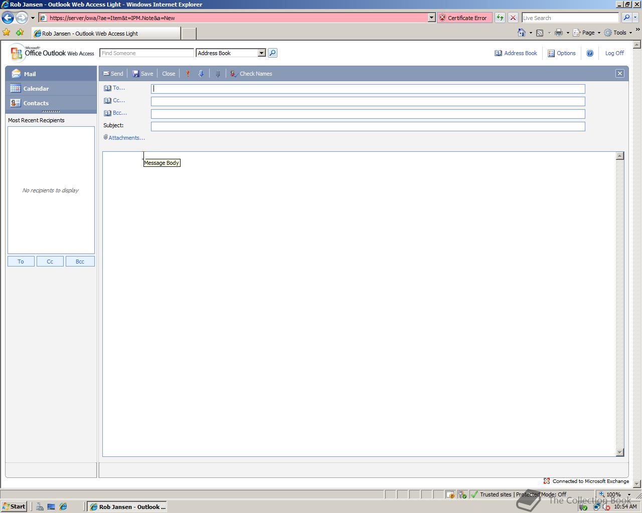Open Contacts in navigation pane
Image resolution: width=642 pixels, height=513 pixels.
pos(51,103)
